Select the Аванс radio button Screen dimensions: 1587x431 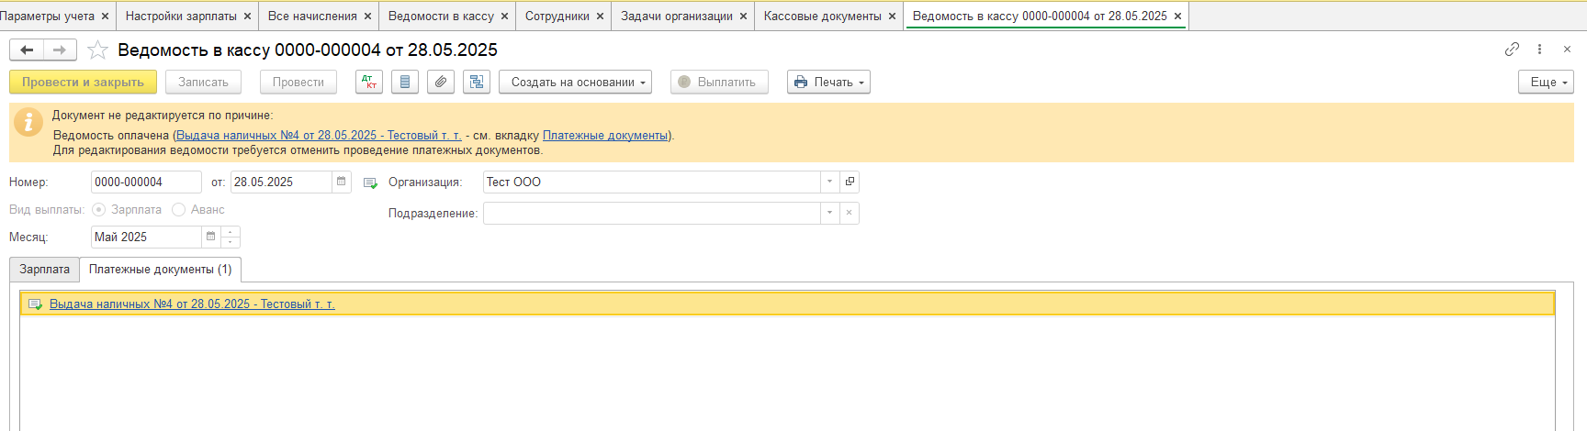pyautogui.click(x=179, y=210)
